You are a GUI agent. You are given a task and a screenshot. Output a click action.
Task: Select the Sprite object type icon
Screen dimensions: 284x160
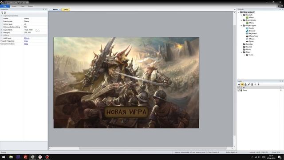[x=247, y=41]
